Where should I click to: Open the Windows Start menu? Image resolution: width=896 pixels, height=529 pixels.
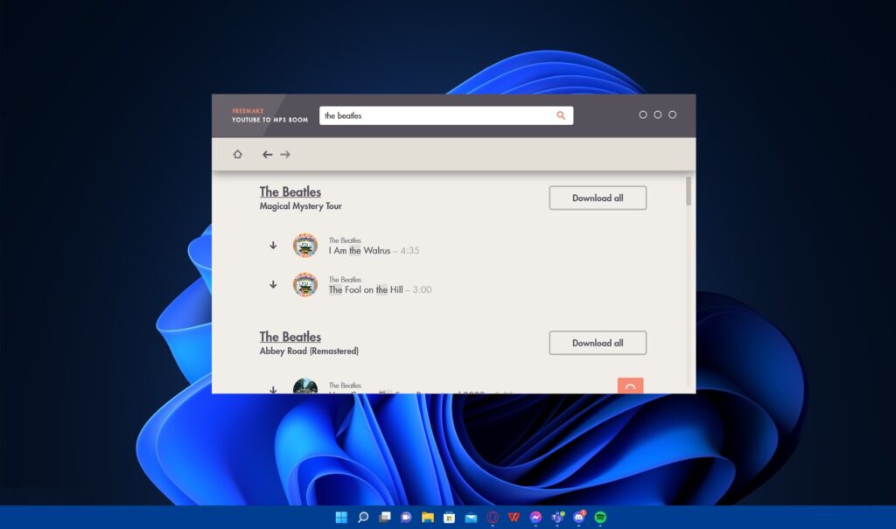tap(341, 517)
